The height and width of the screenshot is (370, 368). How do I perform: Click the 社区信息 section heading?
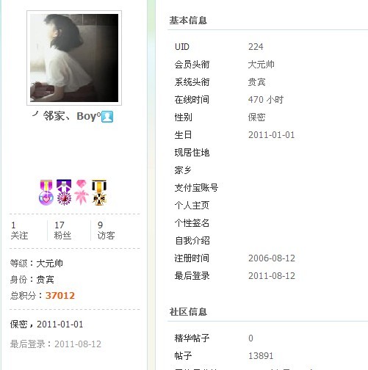pyautogui.click(x=188, y=312)
